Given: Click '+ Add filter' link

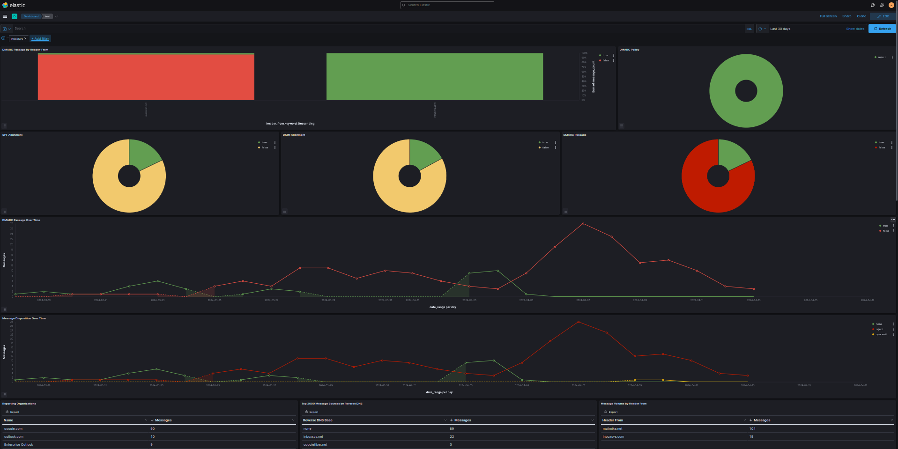Looking at the screenshot, I should (40, 38).
